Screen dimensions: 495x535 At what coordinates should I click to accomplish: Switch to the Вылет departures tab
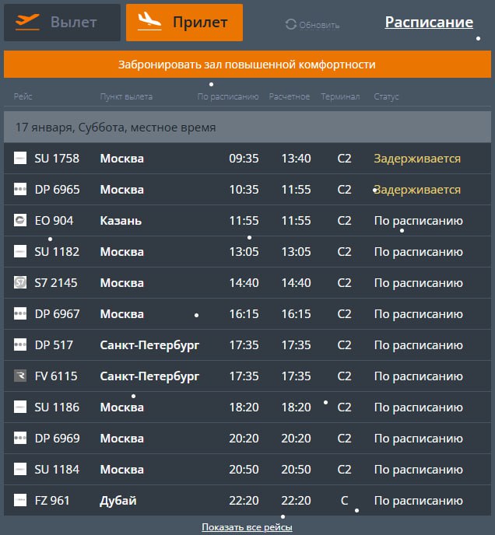(x=62, y=23)
